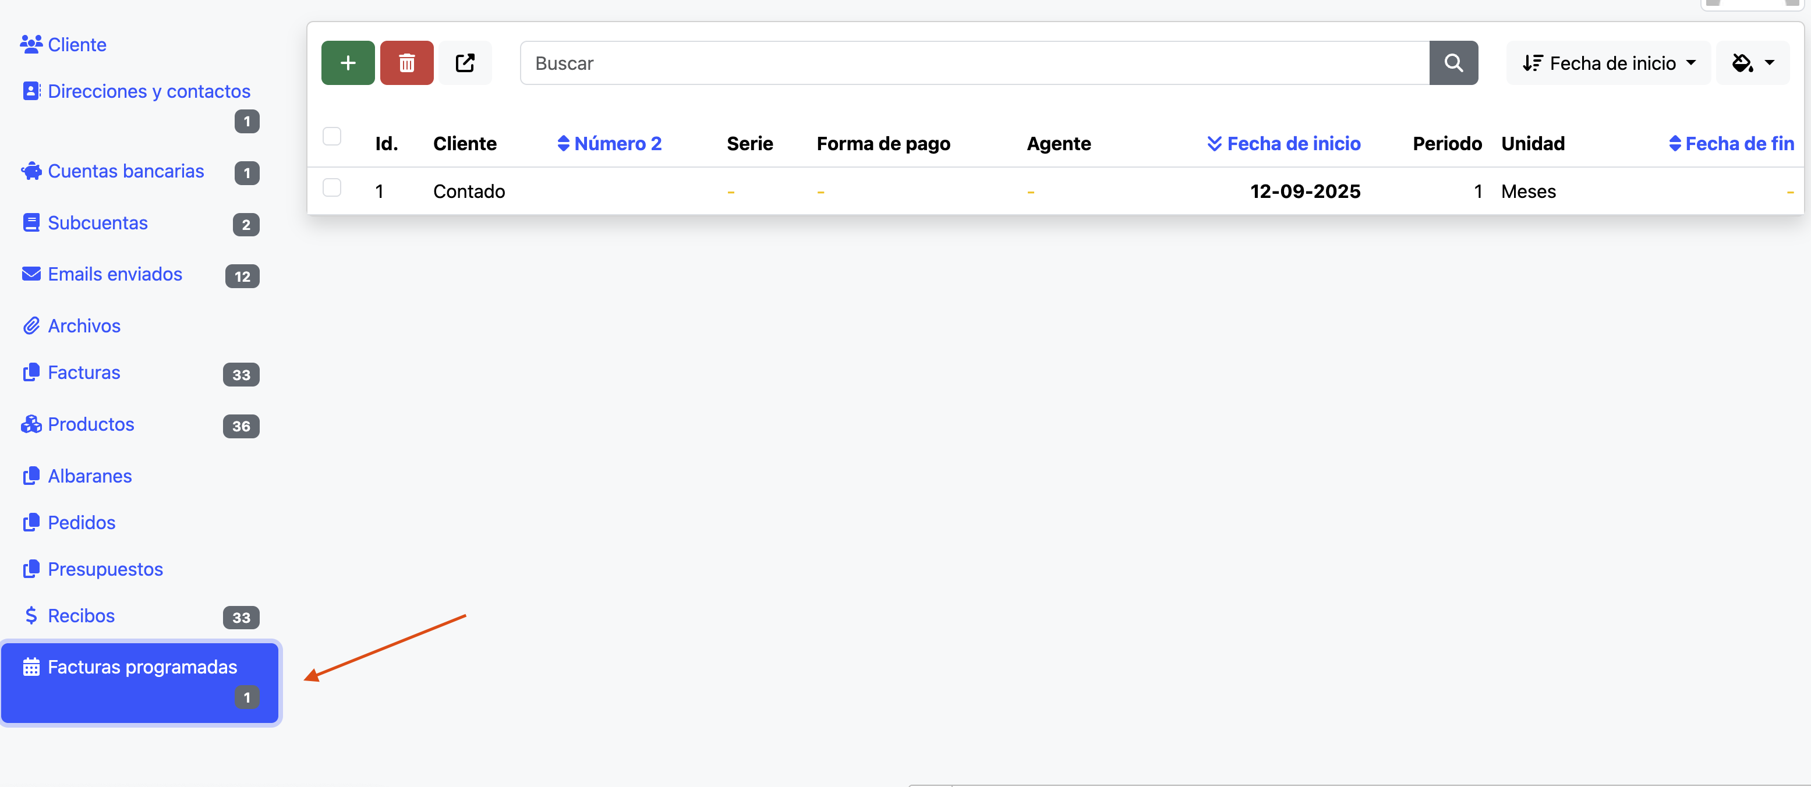Open the Pedidos section
This screenshot has width=1811, height=787.
82,522
